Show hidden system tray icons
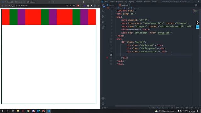The image size is (201, 113). [x=176, y=111]
